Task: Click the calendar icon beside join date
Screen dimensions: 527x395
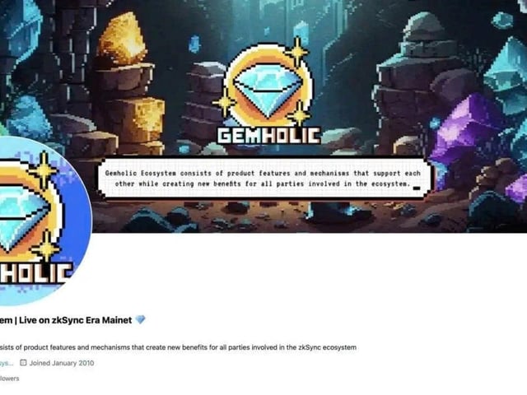Action: pyautogui.click(x=23, y=363)
